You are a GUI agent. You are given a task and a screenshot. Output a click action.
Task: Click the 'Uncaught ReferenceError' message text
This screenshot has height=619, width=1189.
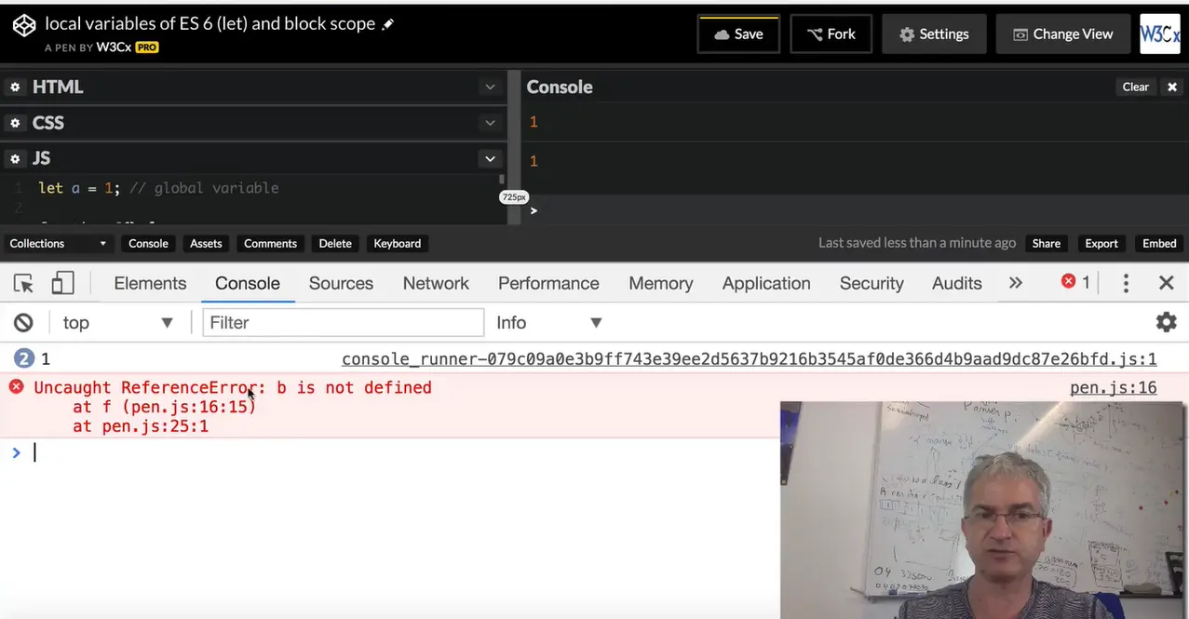pyautogui.click(x=233, y=387)
